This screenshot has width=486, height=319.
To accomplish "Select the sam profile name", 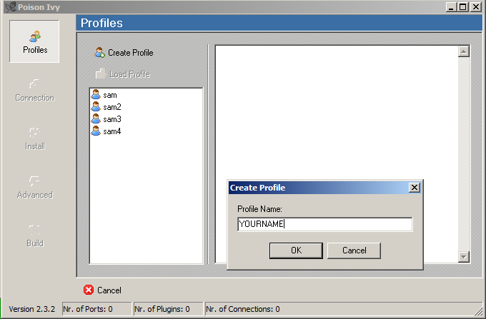I will coord(110,95).
